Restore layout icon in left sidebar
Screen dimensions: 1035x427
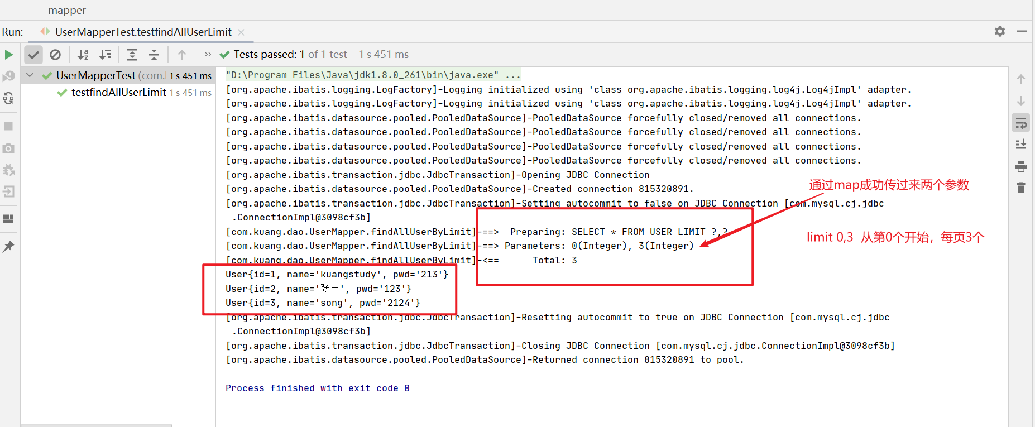tap(8, 219)
